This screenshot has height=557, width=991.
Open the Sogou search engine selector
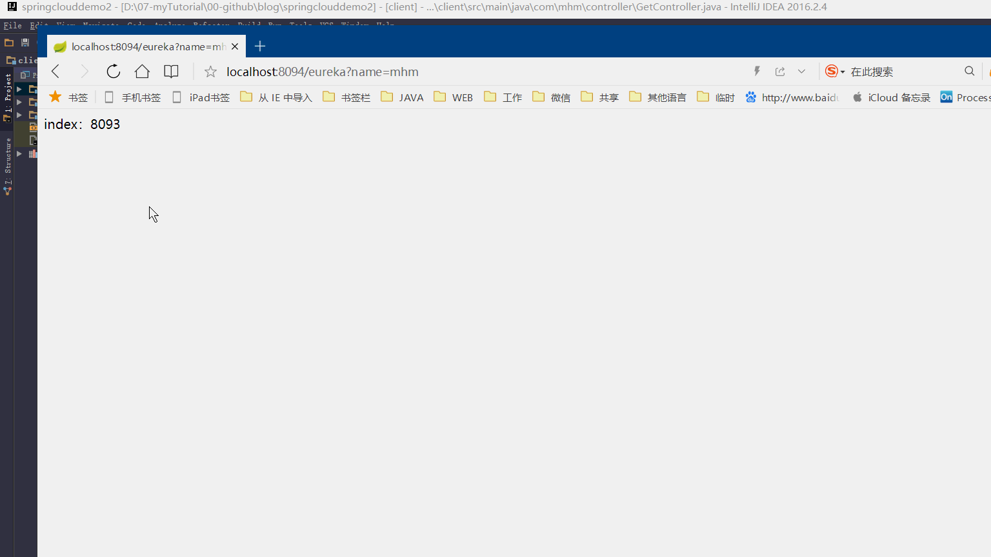click(835, 71)
